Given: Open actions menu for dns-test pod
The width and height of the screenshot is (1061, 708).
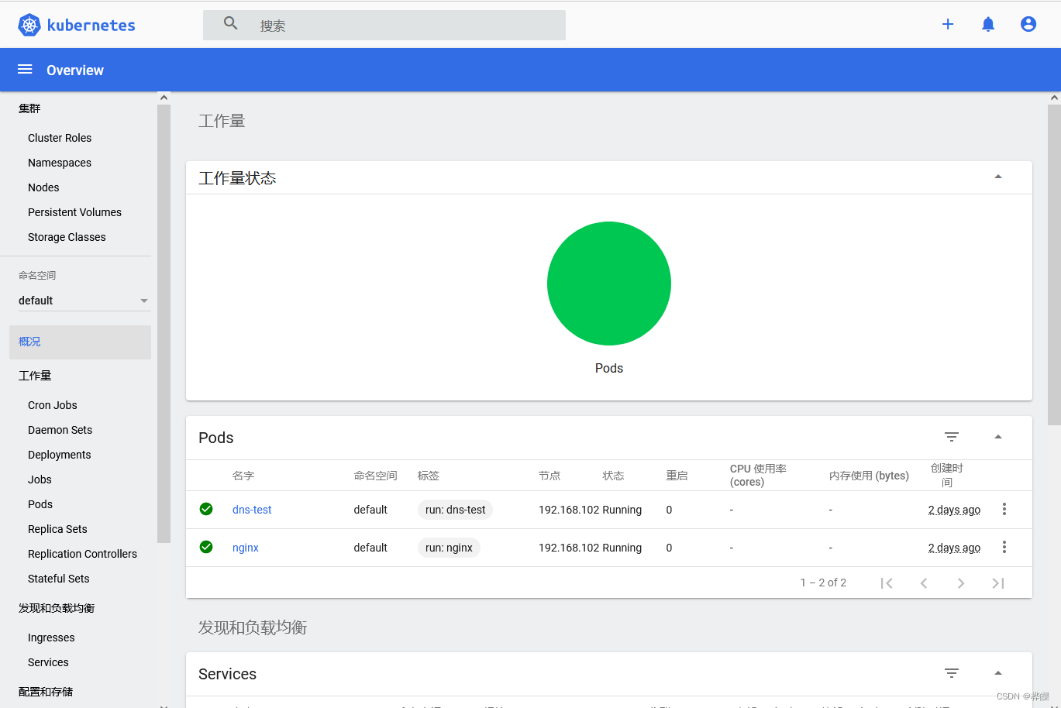Looking at the screenshot, I should (x=1004, y=509).
